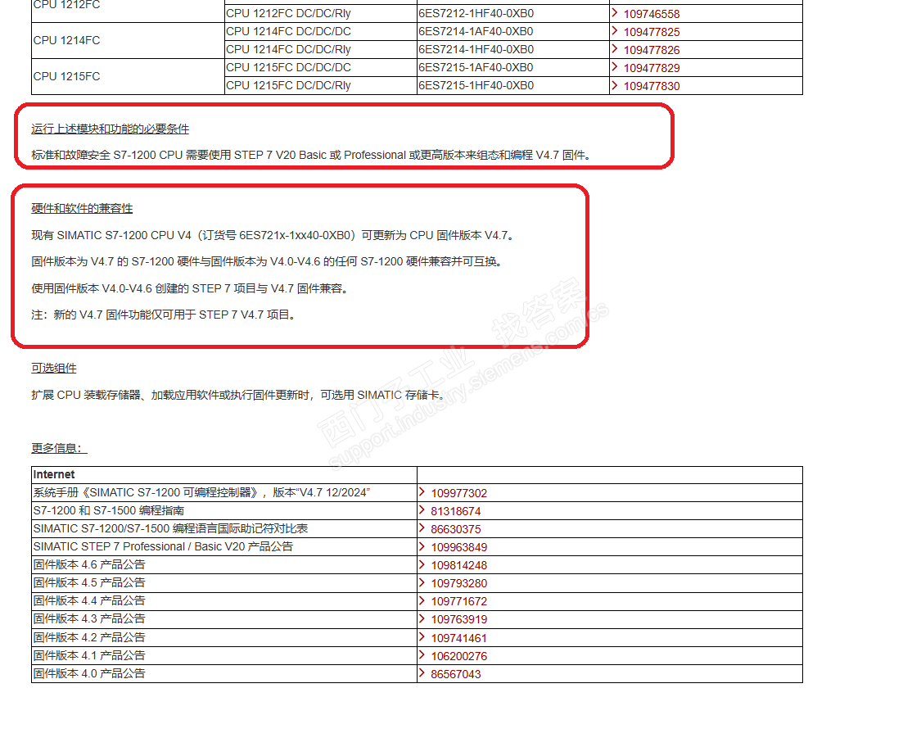Screen dimensions: 921x747
Task: Open firmware 4.0 announcement link 86567043
Action: pyautogui.click(x=456, y=675)
